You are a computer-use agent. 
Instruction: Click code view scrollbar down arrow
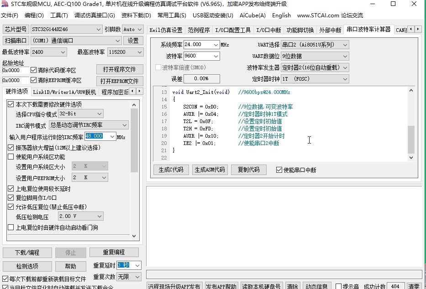point(411,158)
